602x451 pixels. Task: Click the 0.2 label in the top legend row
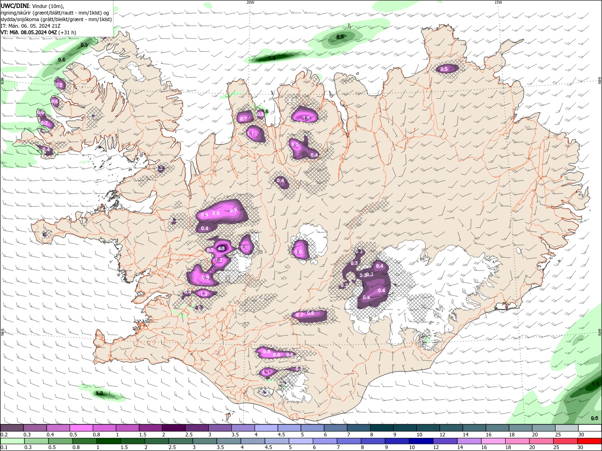[x=4, y=435]
